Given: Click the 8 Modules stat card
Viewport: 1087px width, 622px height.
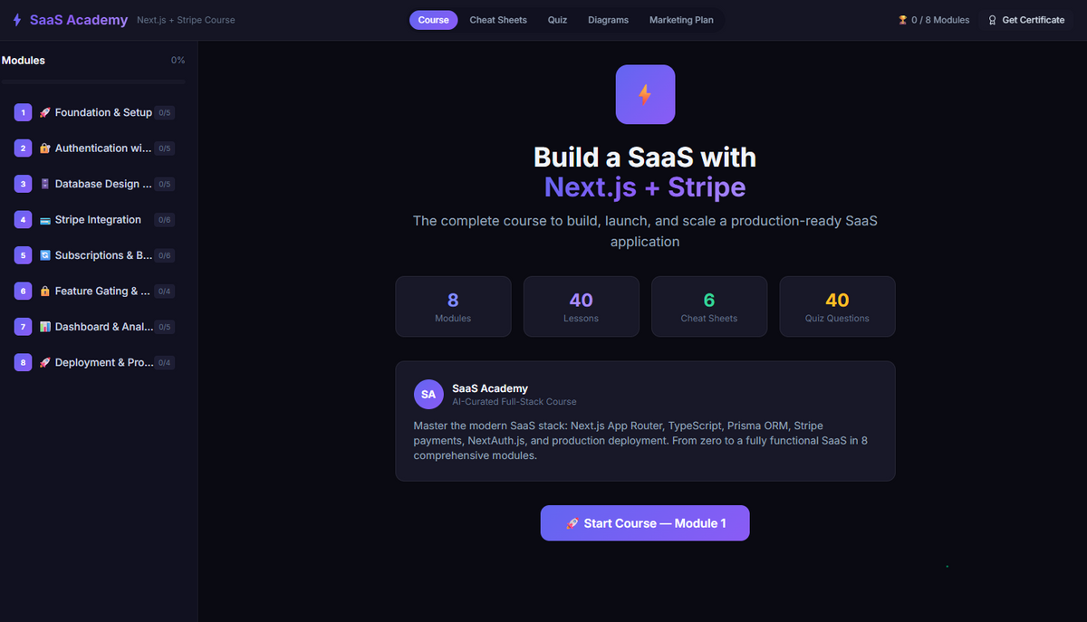Looking at the screenshot, I should [x=453, y=307].
